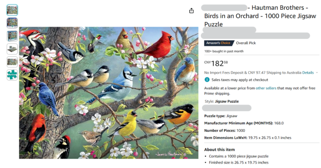This screenshot has width=321, height=168.
Task: Click the 100+ bought in past month text
Action: 223,51
